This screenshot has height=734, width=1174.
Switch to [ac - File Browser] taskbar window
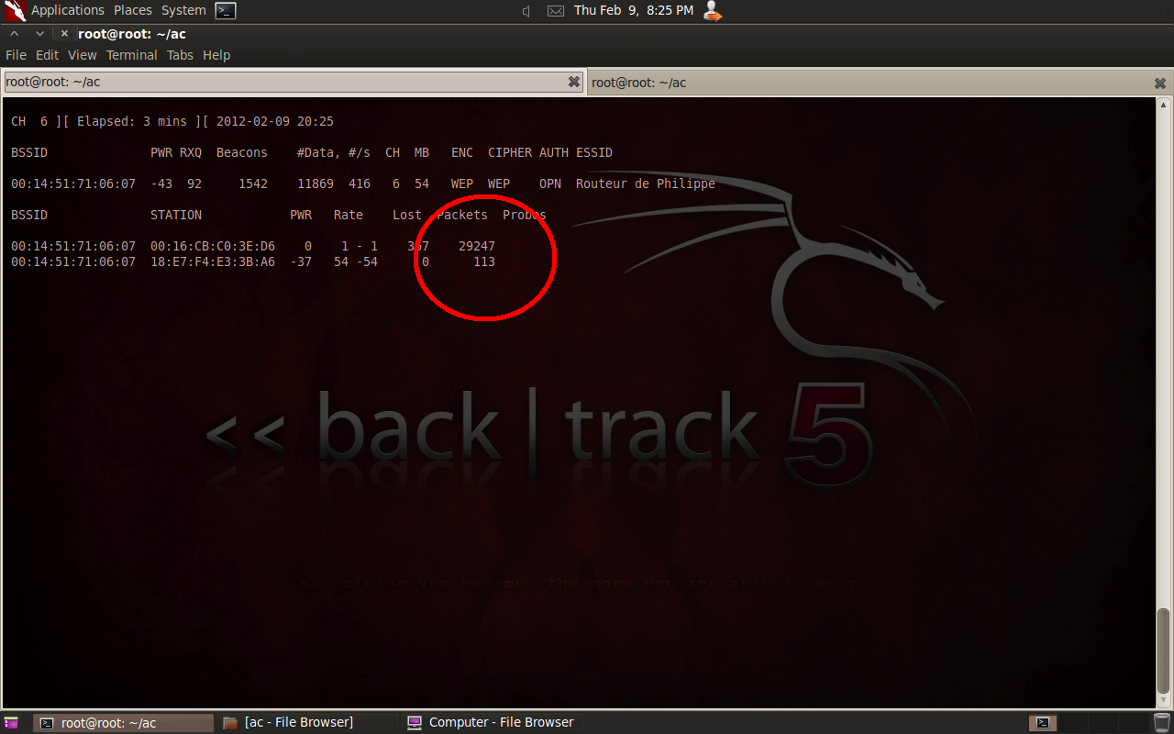point(308,723)
